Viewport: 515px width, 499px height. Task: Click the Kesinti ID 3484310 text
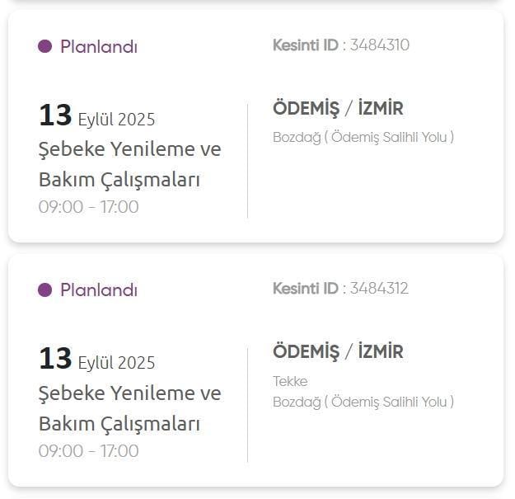pos(340,45)
